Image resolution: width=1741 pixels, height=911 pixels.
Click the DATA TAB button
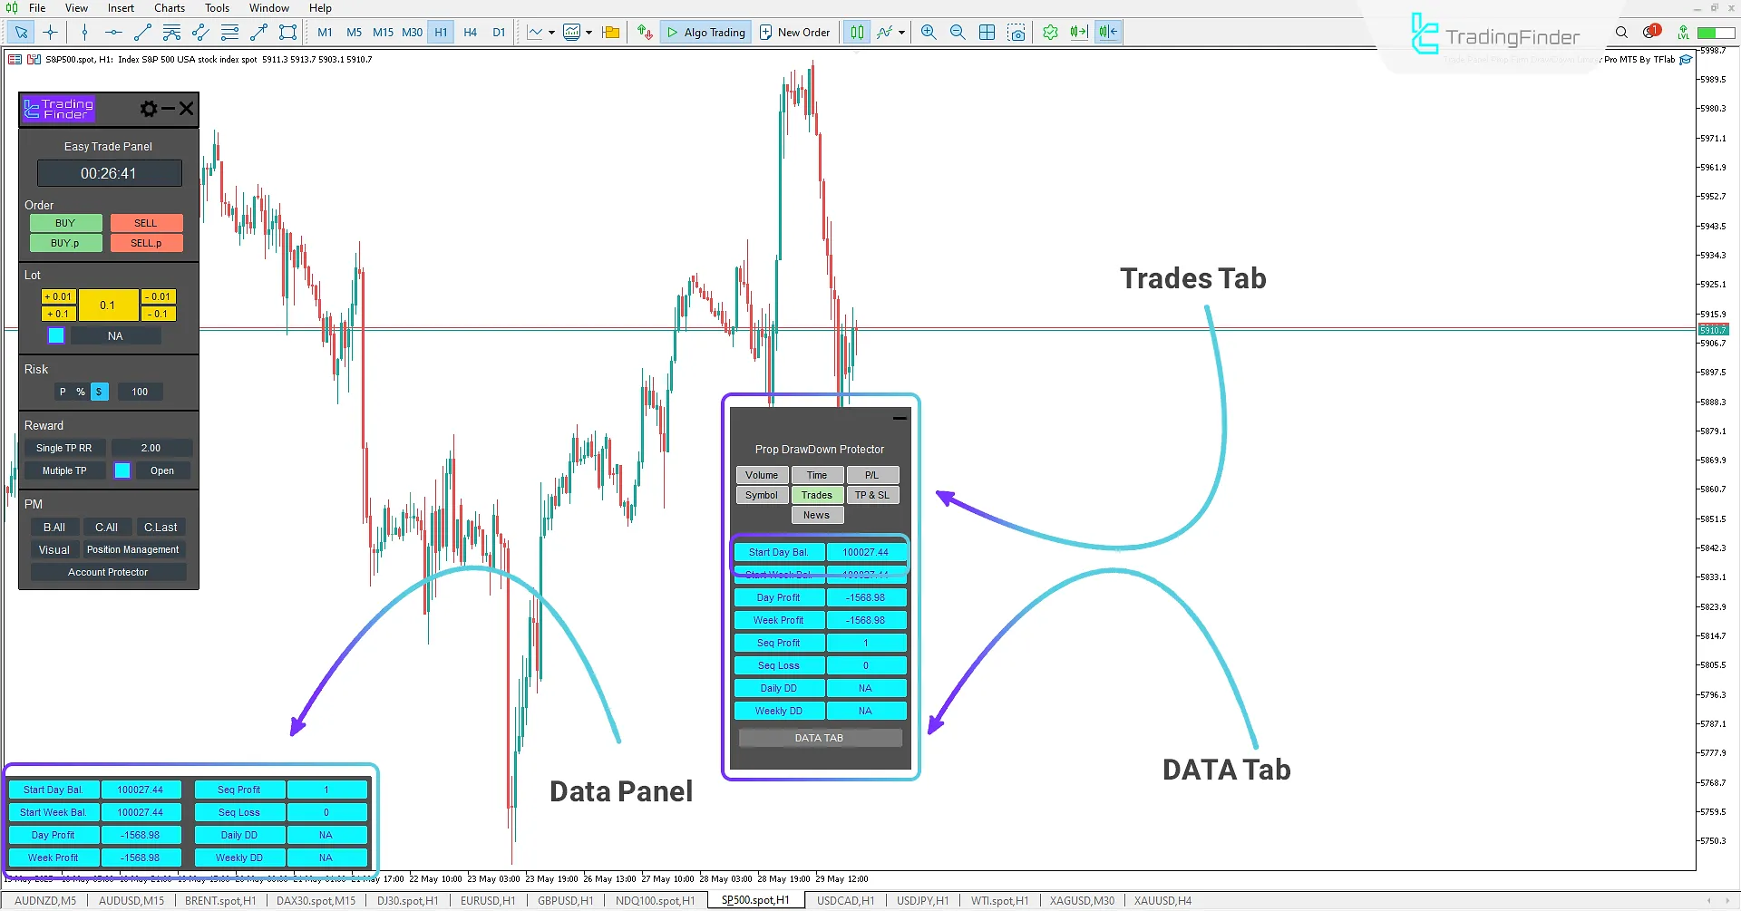point(820,738)
